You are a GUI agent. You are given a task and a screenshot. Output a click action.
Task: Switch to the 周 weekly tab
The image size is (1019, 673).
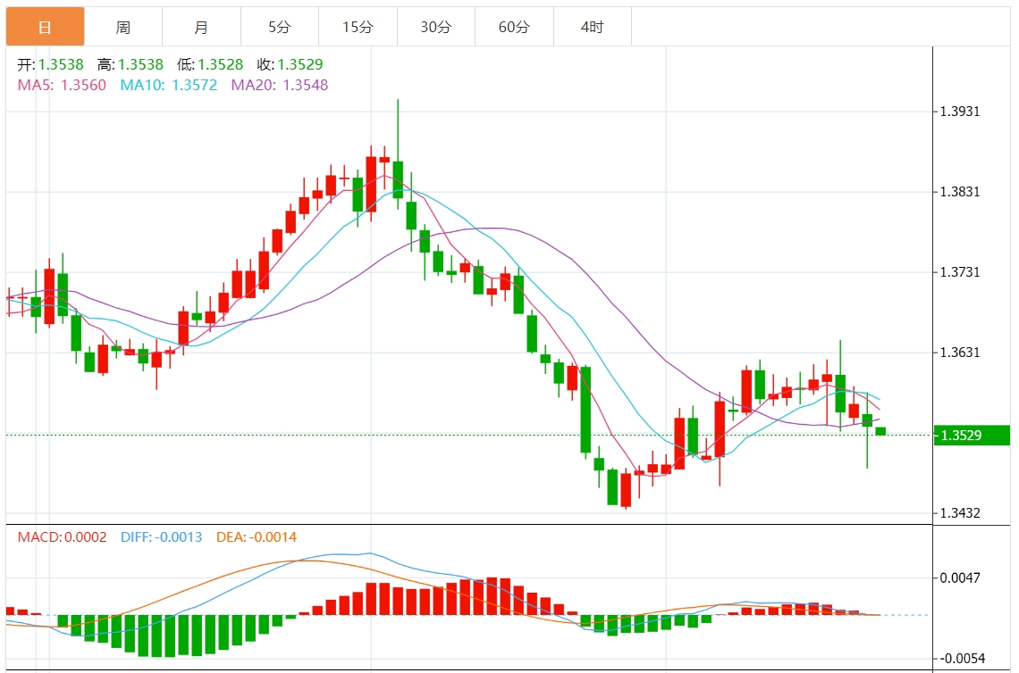[123, 27]
